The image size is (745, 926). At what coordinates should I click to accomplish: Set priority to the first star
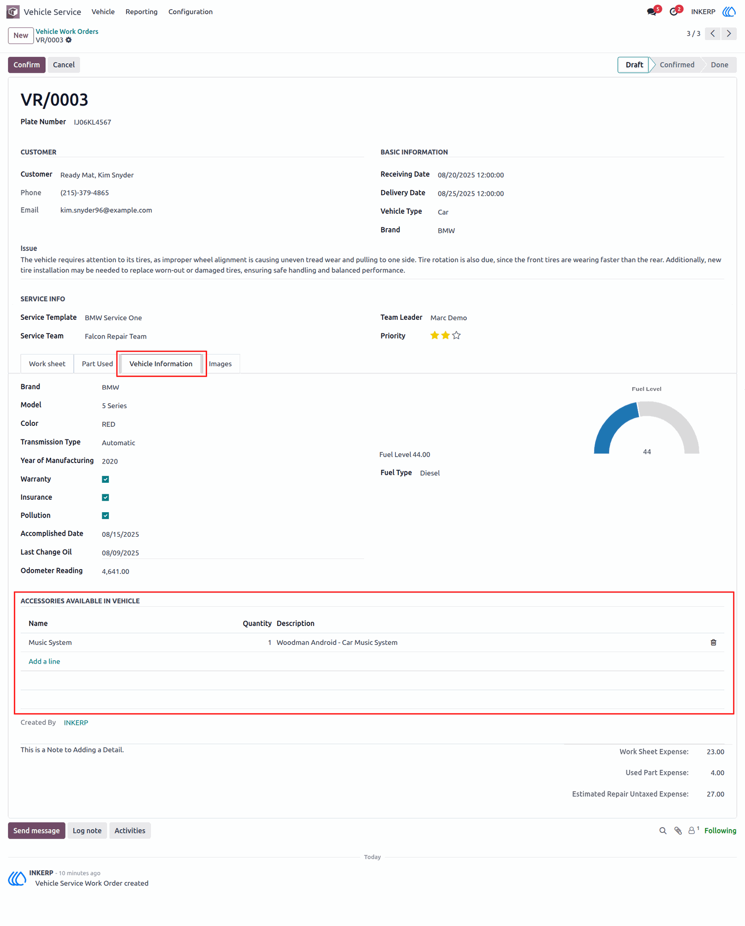(x=434, y=335)
